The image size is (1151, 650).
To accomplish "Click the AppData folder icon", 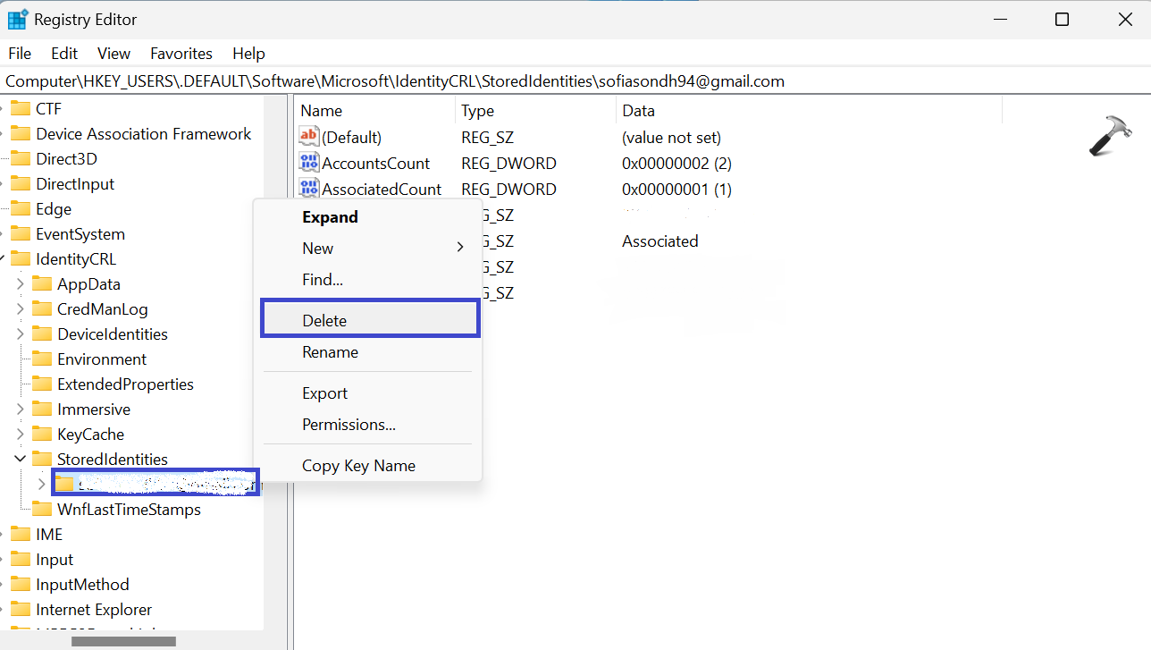I will tap(42, 283).
